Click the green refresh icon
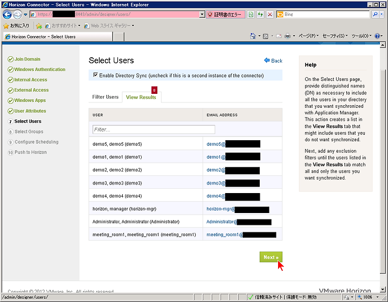 (x=260, y=15)
